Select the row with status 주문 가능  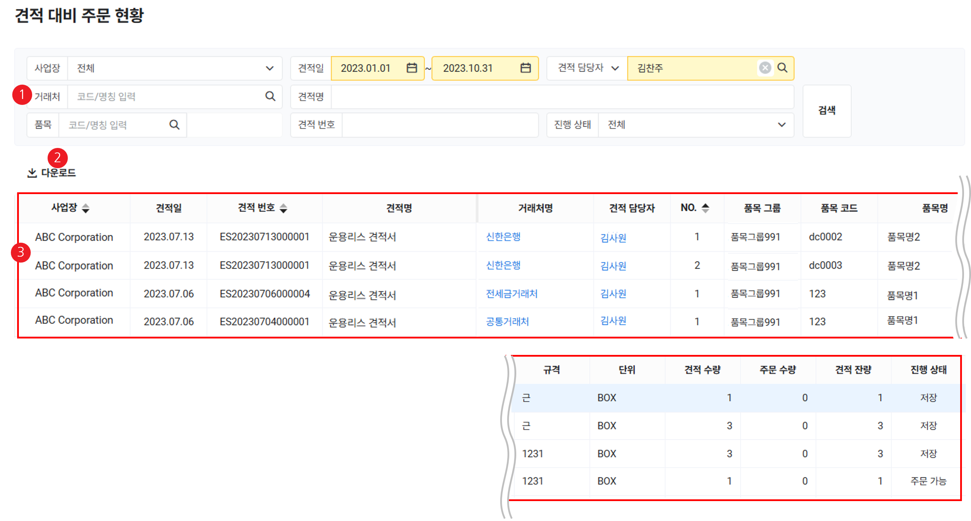pos(928,481)
